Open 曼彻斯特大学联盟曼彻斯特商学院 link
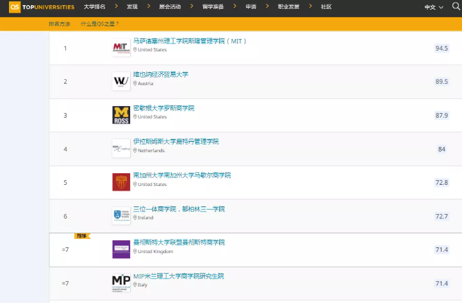 point(179,242)
